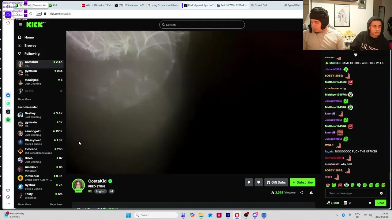Open Destiny recommended channel

(x=40, y=115)
